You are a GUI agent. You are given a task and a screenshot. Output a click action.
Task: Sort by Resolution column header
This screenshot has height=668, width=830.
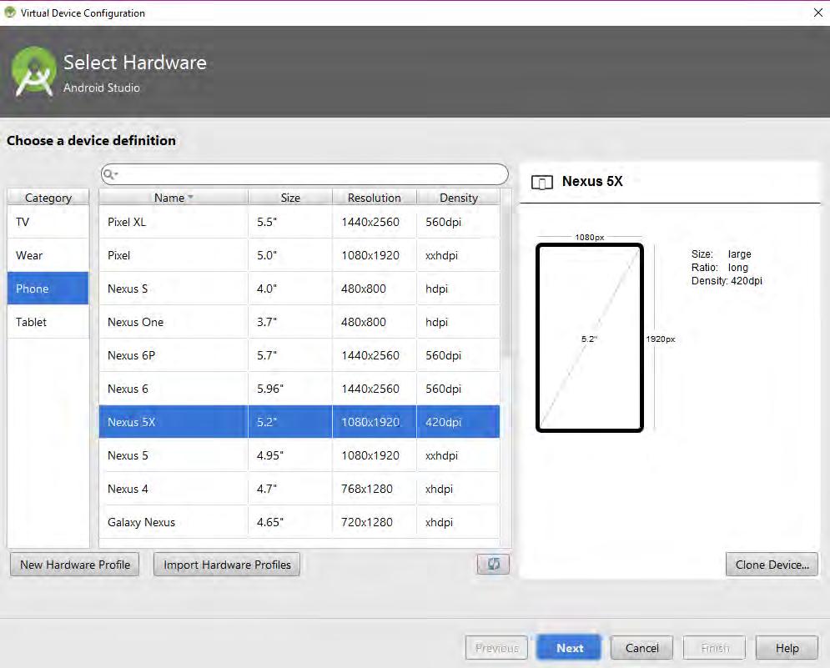coord(375,198)
